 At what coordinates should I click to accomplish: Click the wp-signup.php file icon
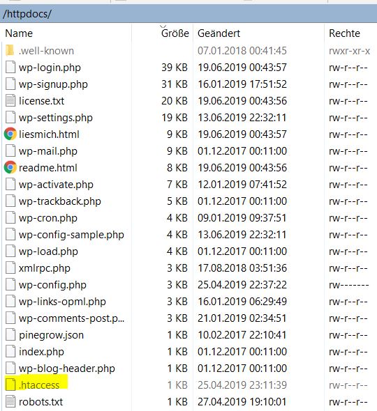point(10,84)
